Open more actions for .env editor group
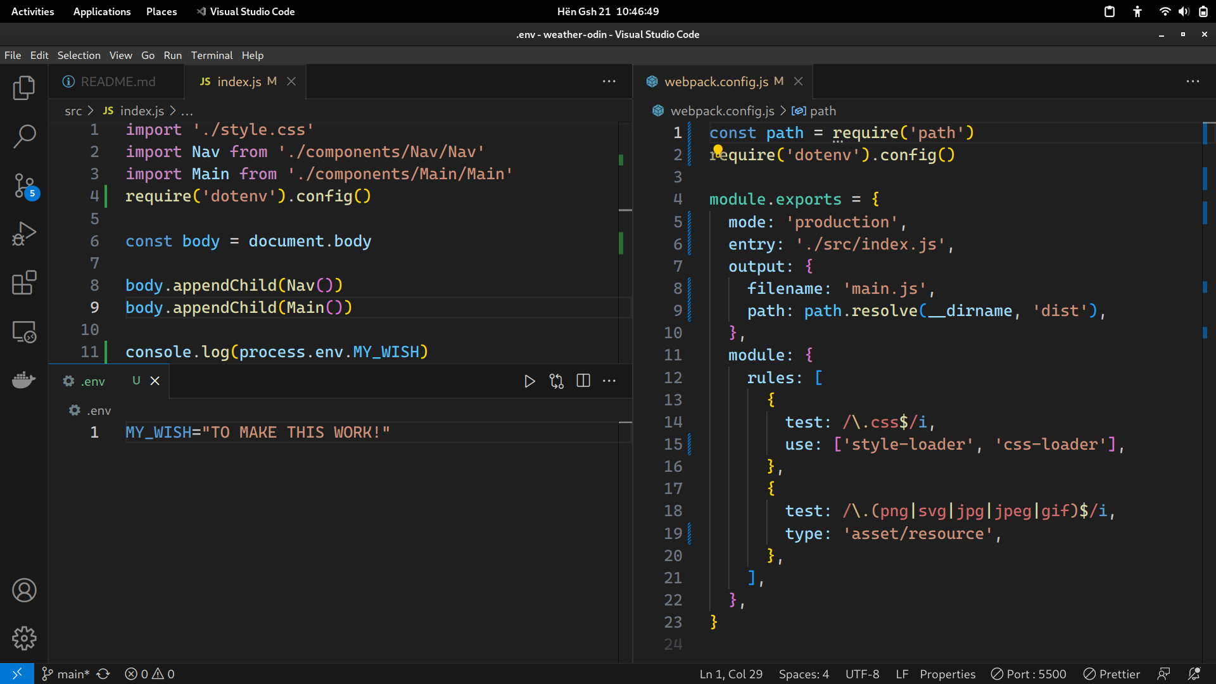The width and height of the screenshot is (1216, 684). coord(609,381)
